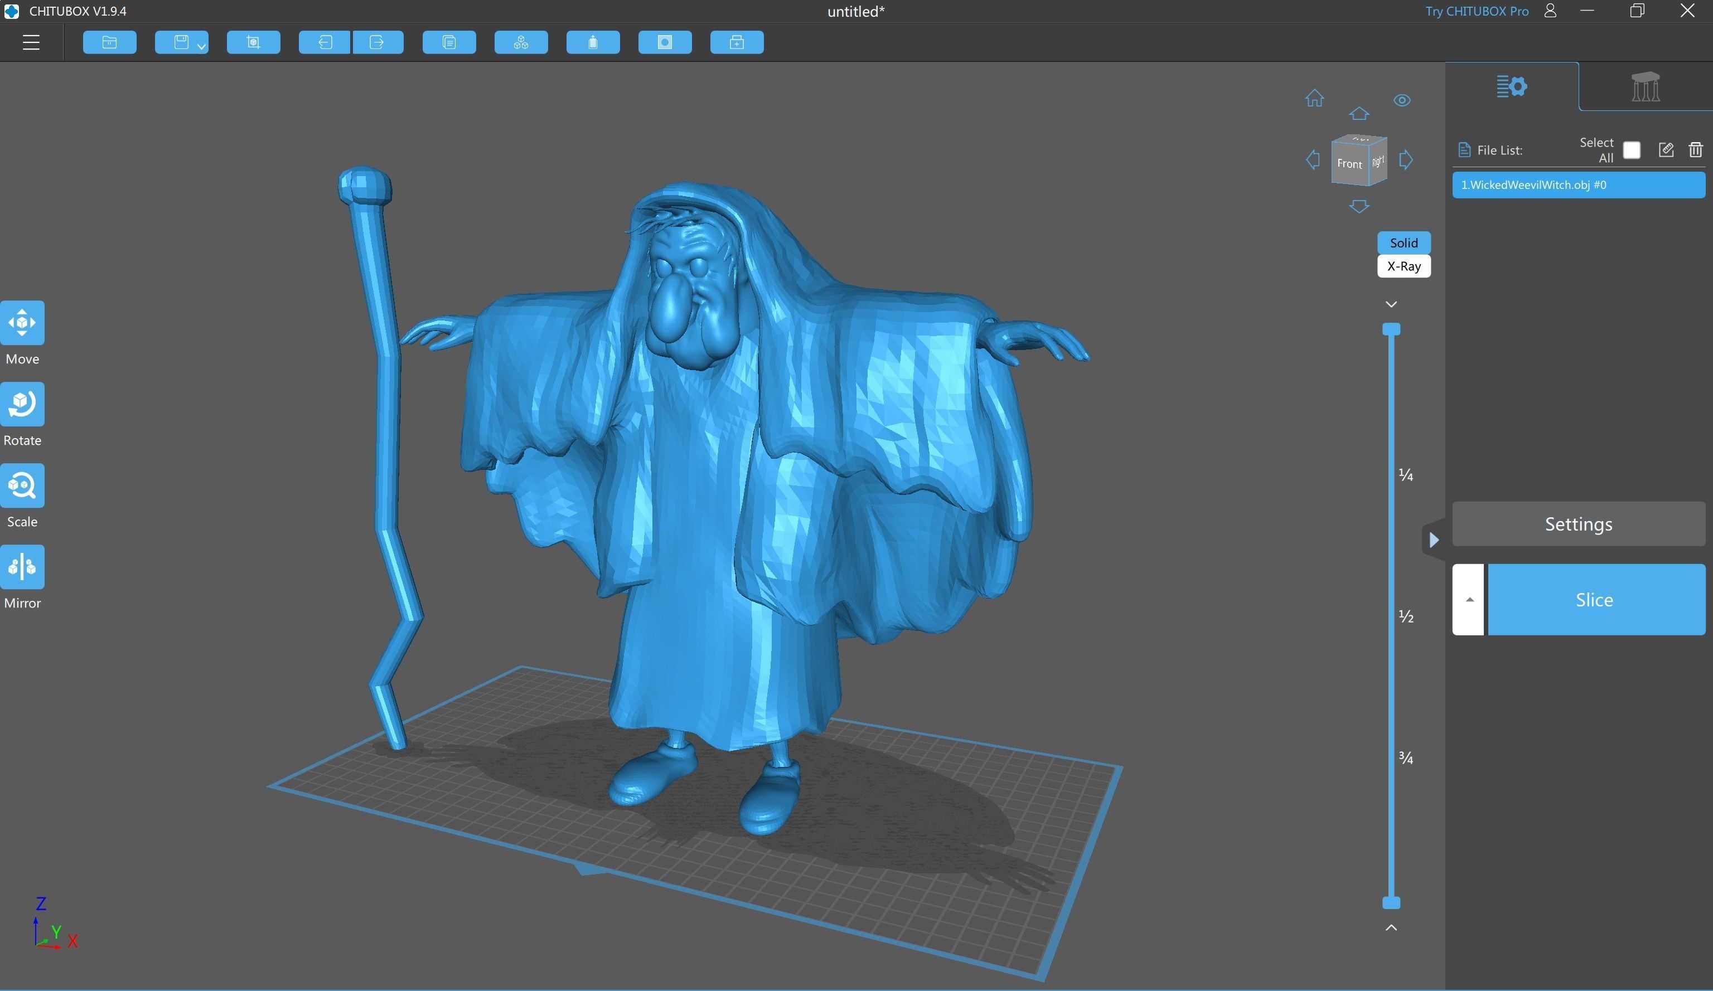Image resolution: width=1713 pixels, height=991 pixels.
Task: Click the Try CHITUBOX Pro link
Action: coord(1477,12)
